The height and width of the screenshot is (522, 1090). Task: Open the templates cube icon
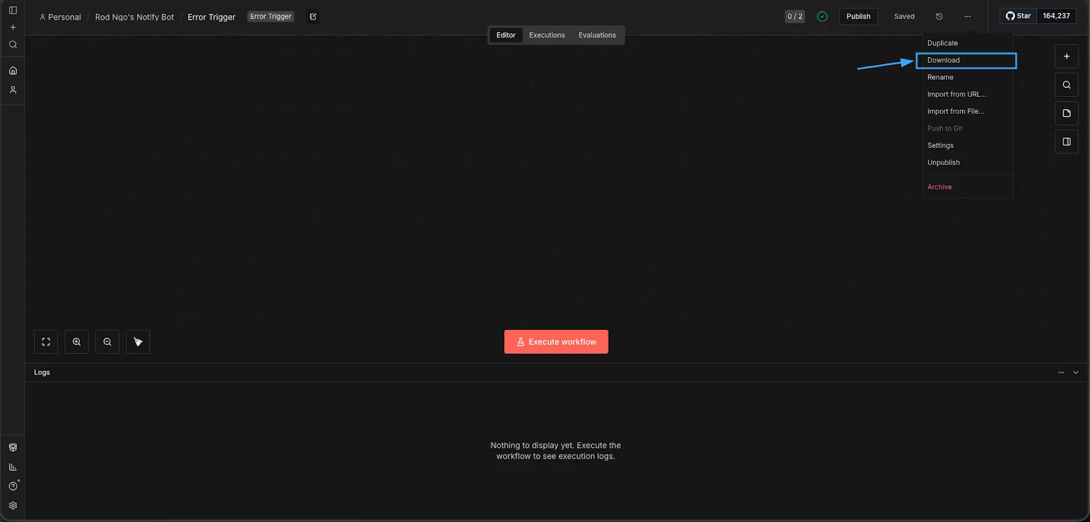pos(13,448)
